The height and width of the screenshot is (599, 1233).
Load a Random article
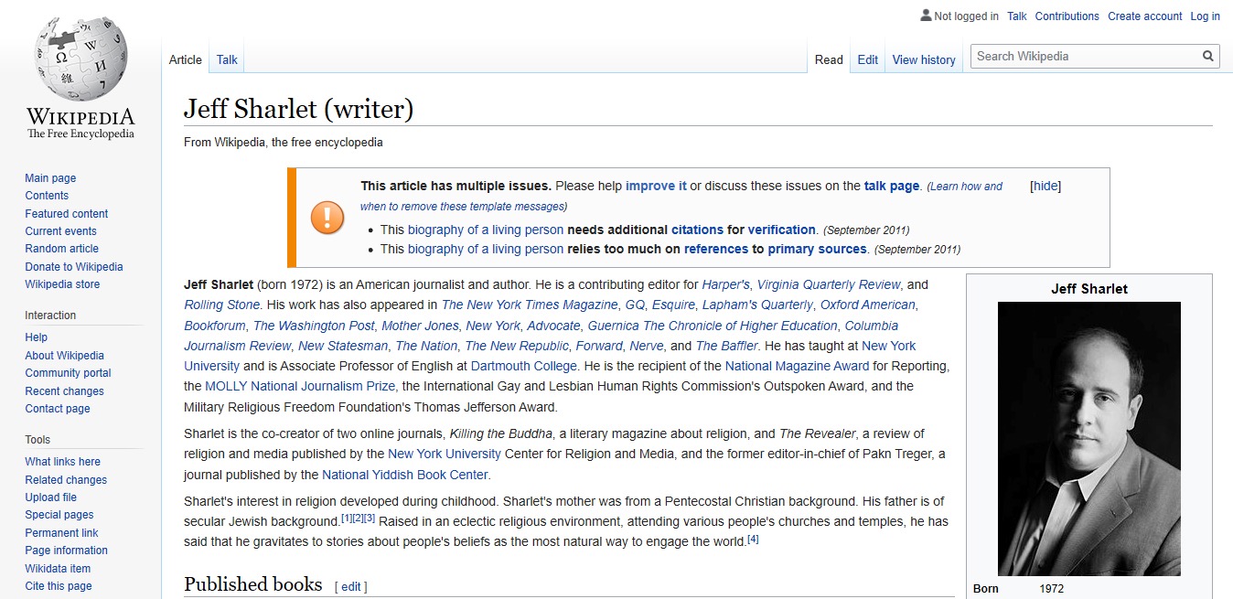(x=61, y=249)
